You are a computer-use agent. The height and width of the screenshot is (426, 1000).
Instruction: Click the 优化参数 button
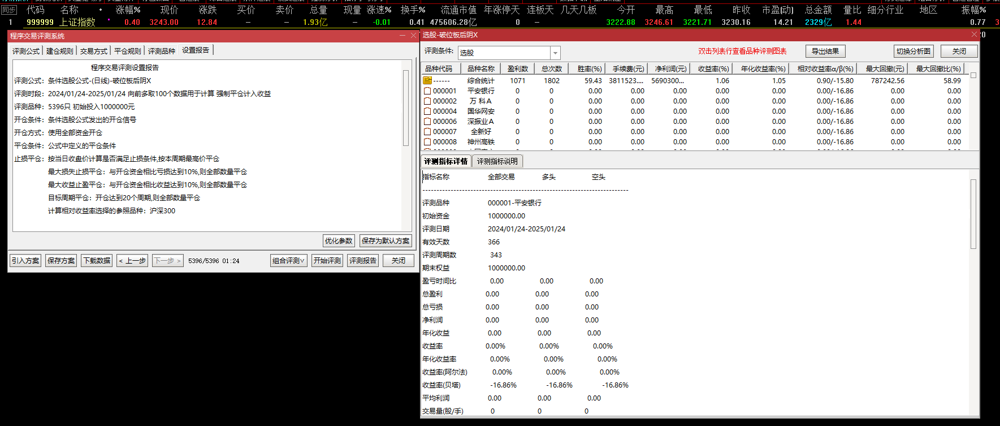click(339, 241)
